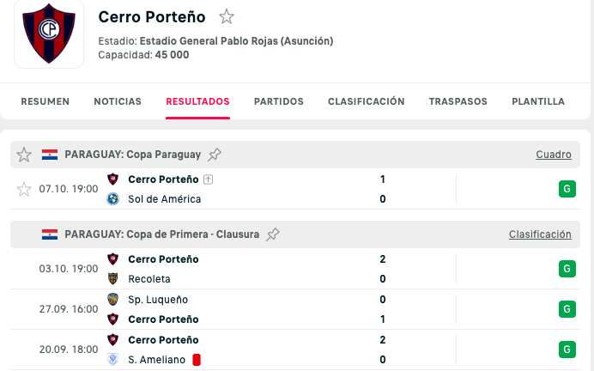Switch to the Partidos tab
This screenshot has width=594, height=371.
pyautogui.click(x=278, y=101)
